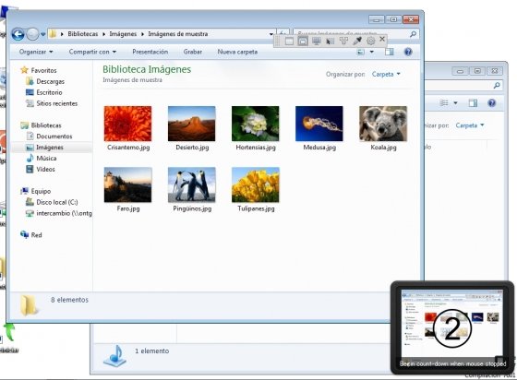The width and height of the screenshot is (517, 380).
Task: Change view with the front window view icon
Action: [361, 52]
